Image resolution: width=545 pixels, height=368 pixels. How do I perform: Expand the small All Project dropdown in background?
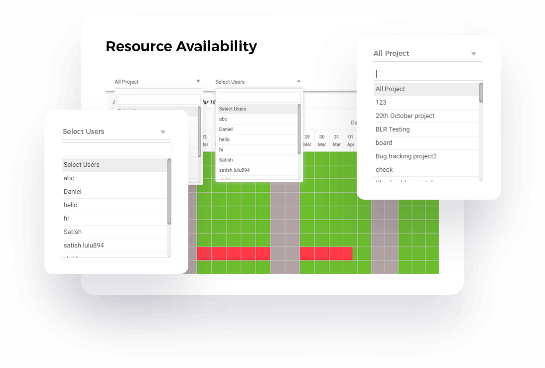(198, 81)
